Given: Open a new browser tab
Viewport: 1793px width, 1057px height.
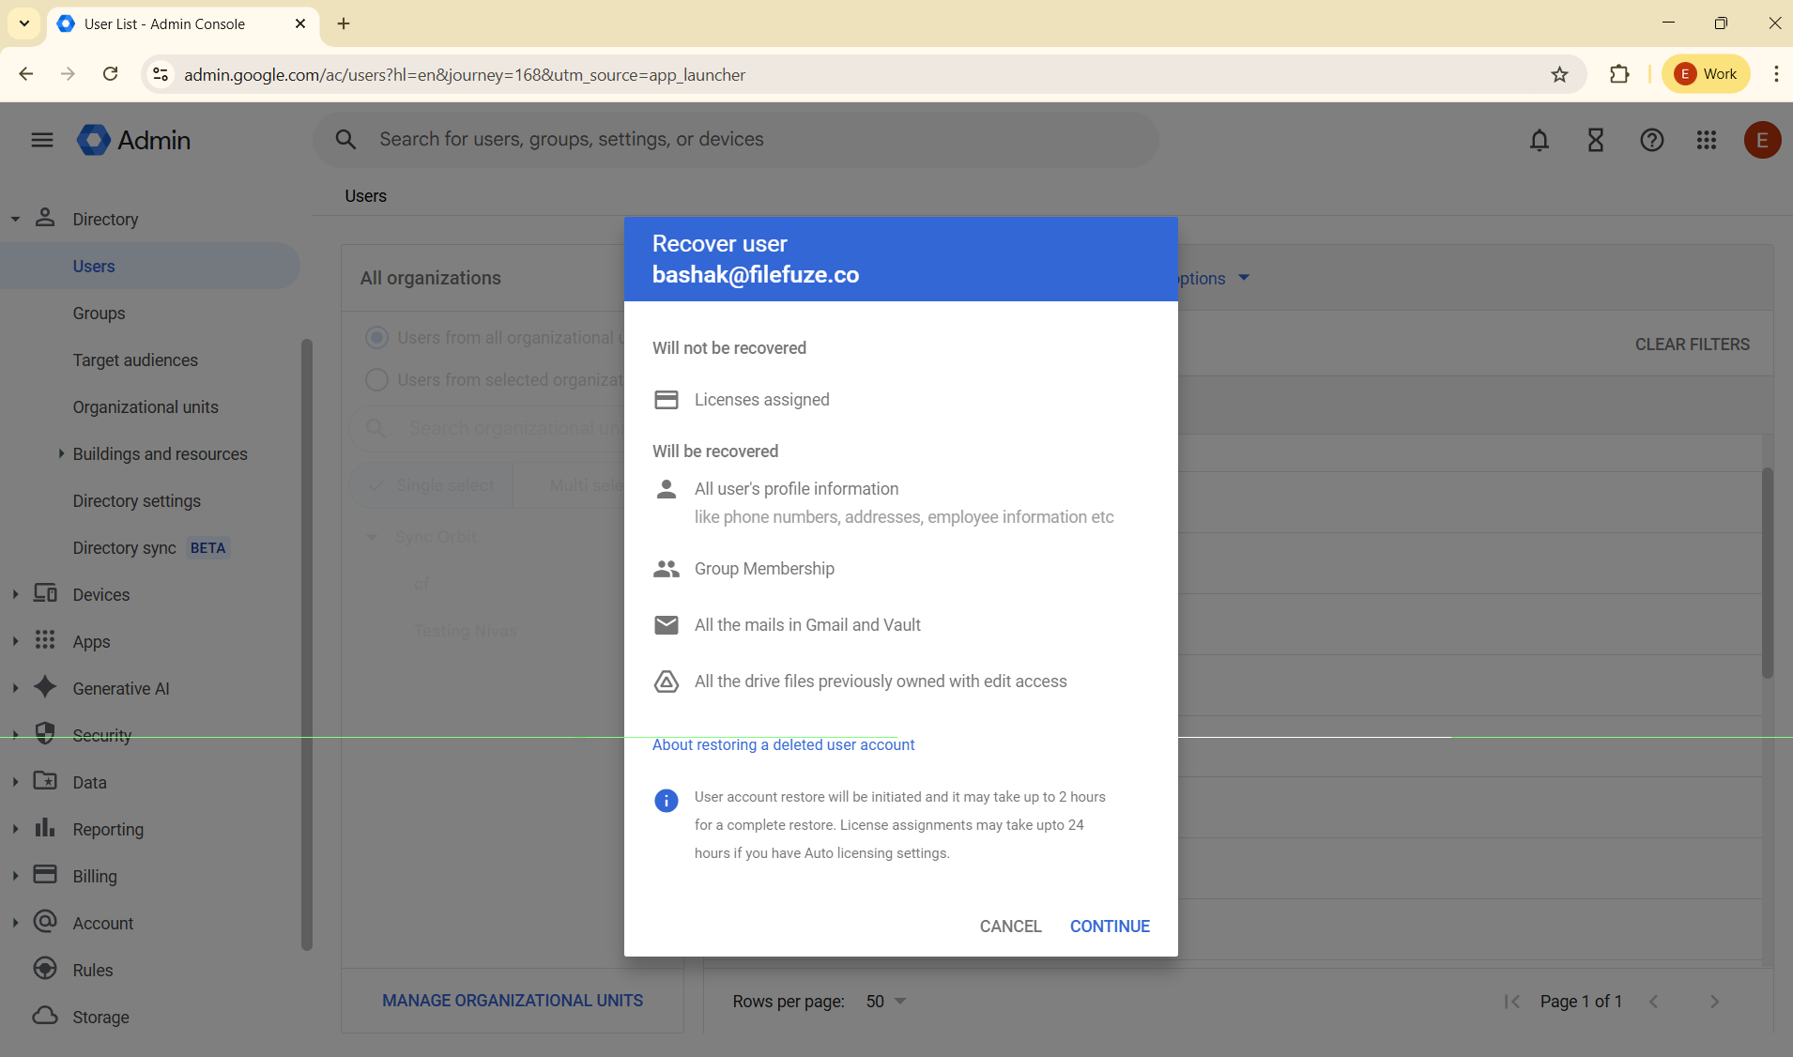Looking at the screenshot, I should pos(344,23).
